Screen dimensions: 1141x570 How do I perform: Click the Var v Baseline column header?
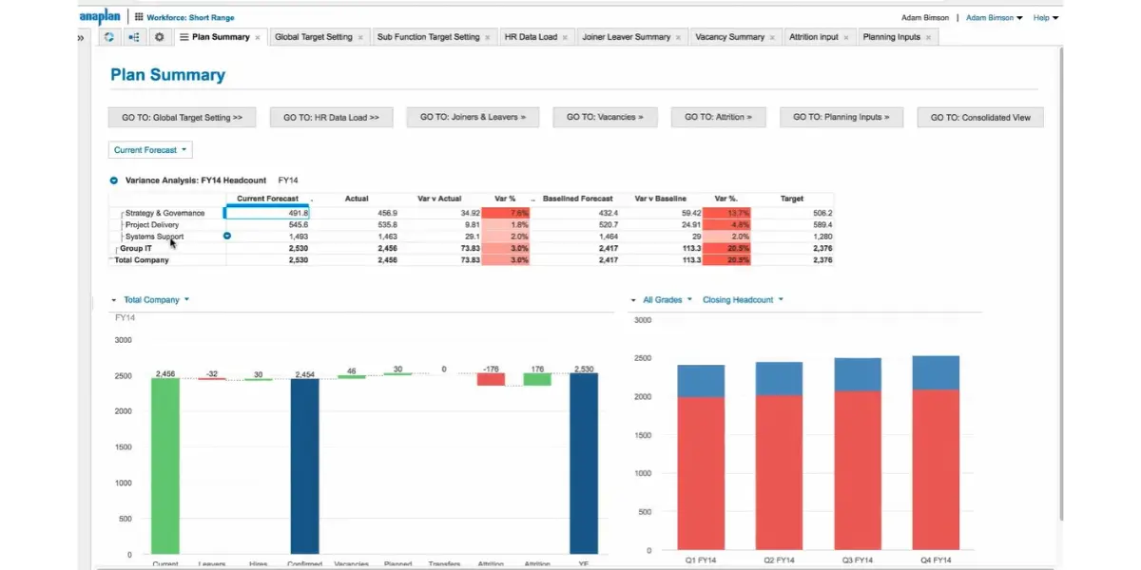pos(660,199)
